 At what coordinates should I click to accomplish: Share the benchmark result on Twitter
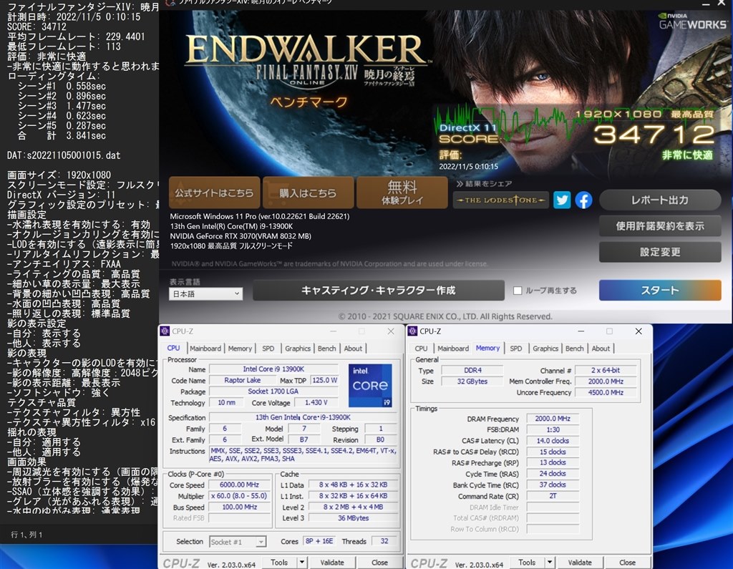coord(562,200)
